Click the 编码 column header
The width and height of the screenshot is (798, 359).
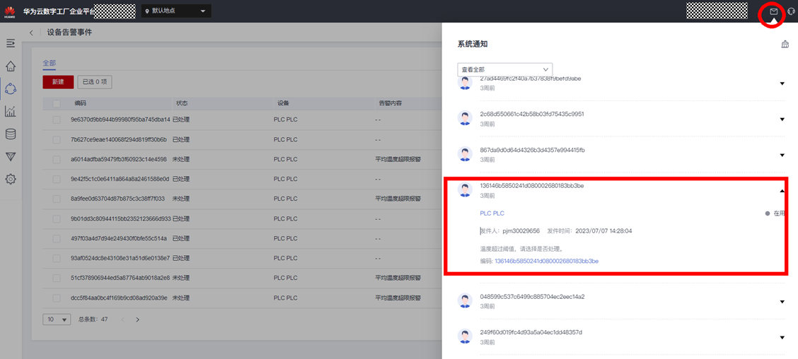coord(81,103)
